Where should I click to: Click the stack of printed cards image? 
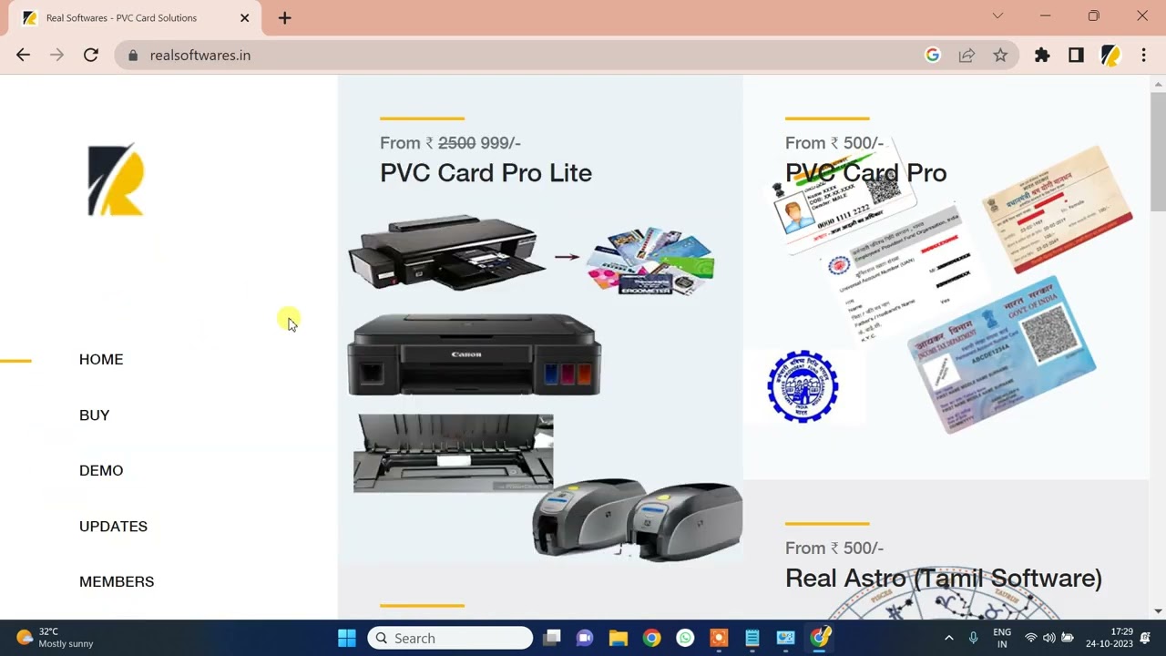[x=650, y=261]
